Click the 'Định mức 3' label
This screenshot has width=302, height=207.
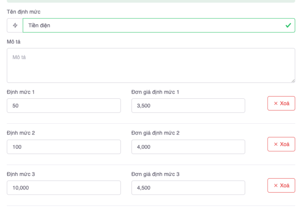click(x=21, y=174)
